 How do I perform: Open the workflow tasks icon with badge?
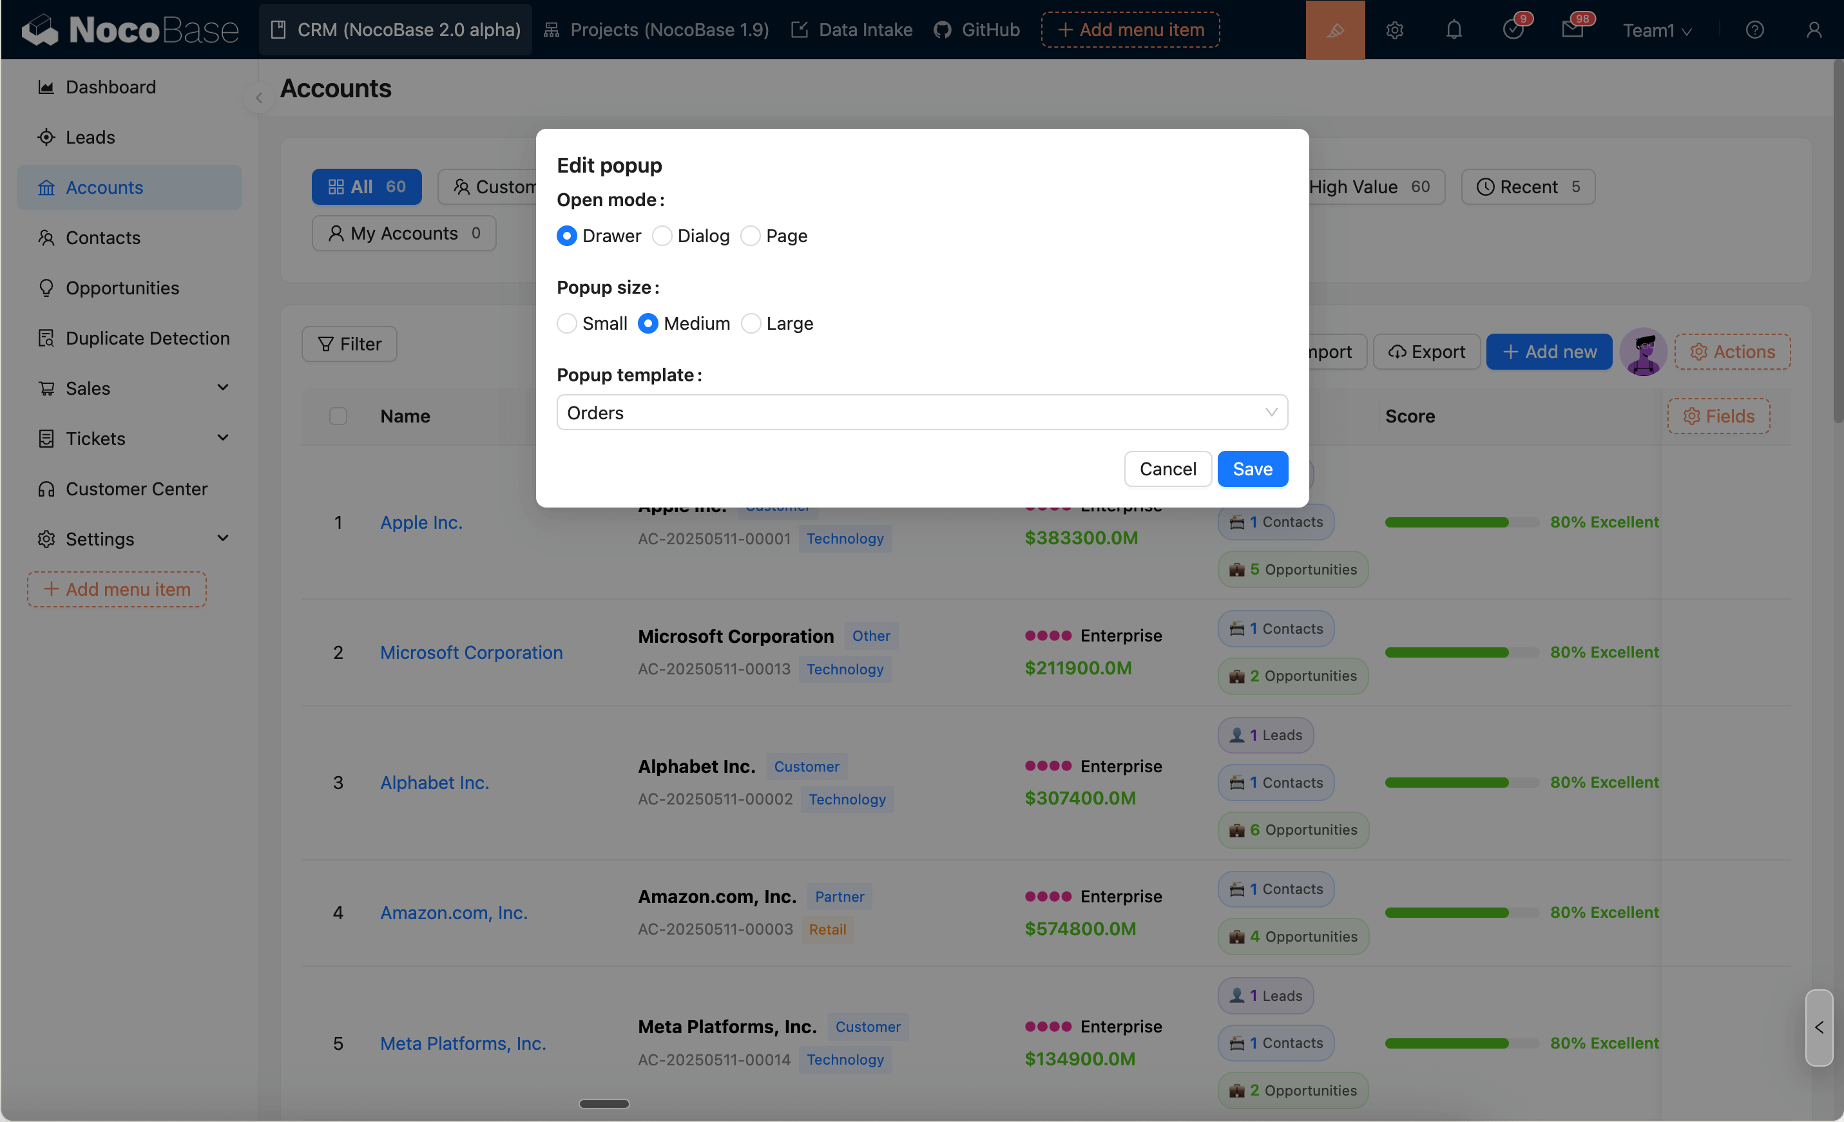(1512, 30)
